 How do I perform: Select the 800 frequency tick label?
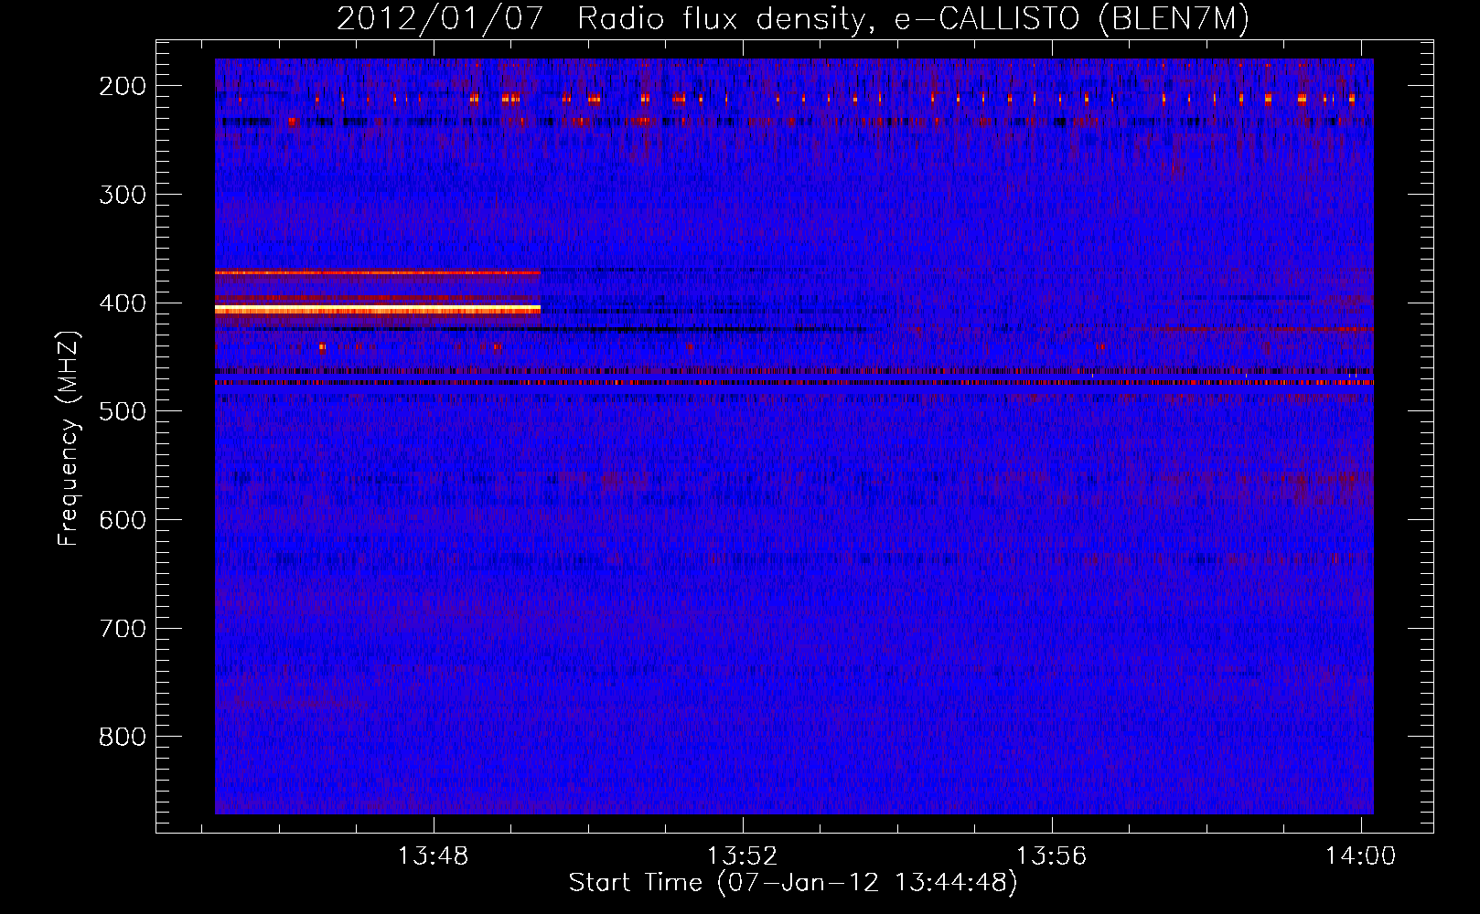point(123,737)
